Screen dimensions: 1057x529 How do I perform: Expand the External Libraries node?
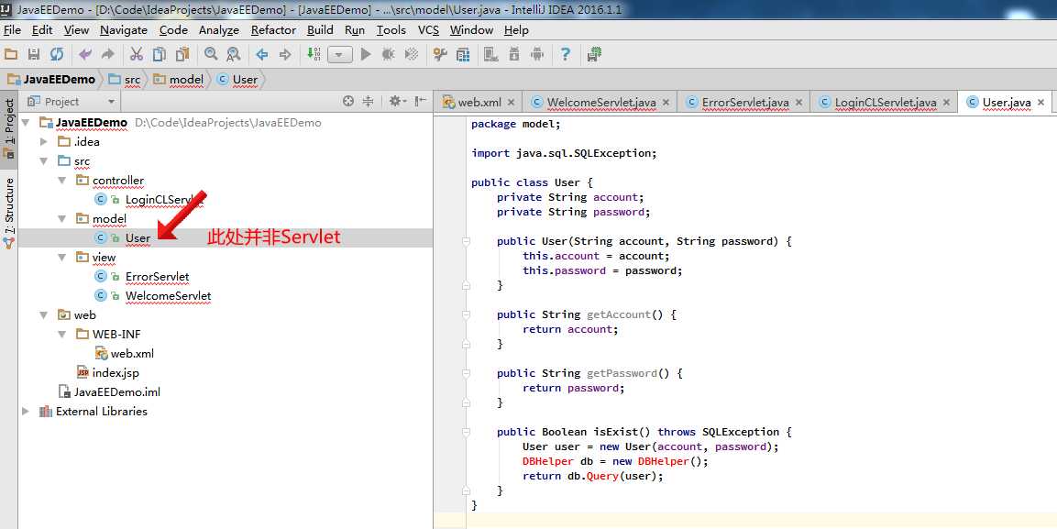tap(26, 412)
